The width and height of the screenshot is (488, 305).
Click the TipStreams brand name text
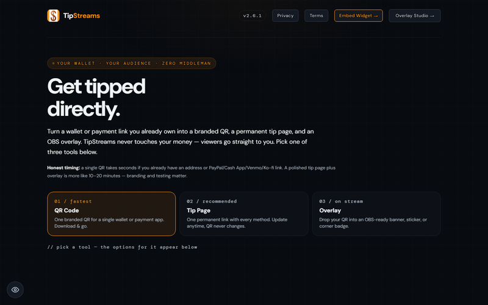tap(82, 16)
